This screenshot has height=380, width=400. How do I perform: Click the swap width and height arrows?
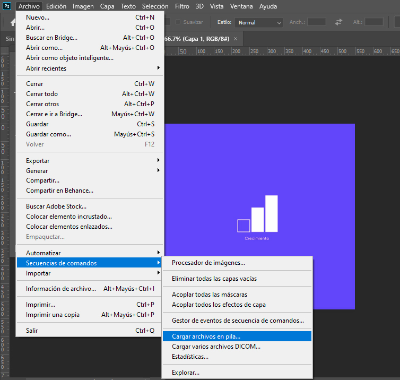338,22
